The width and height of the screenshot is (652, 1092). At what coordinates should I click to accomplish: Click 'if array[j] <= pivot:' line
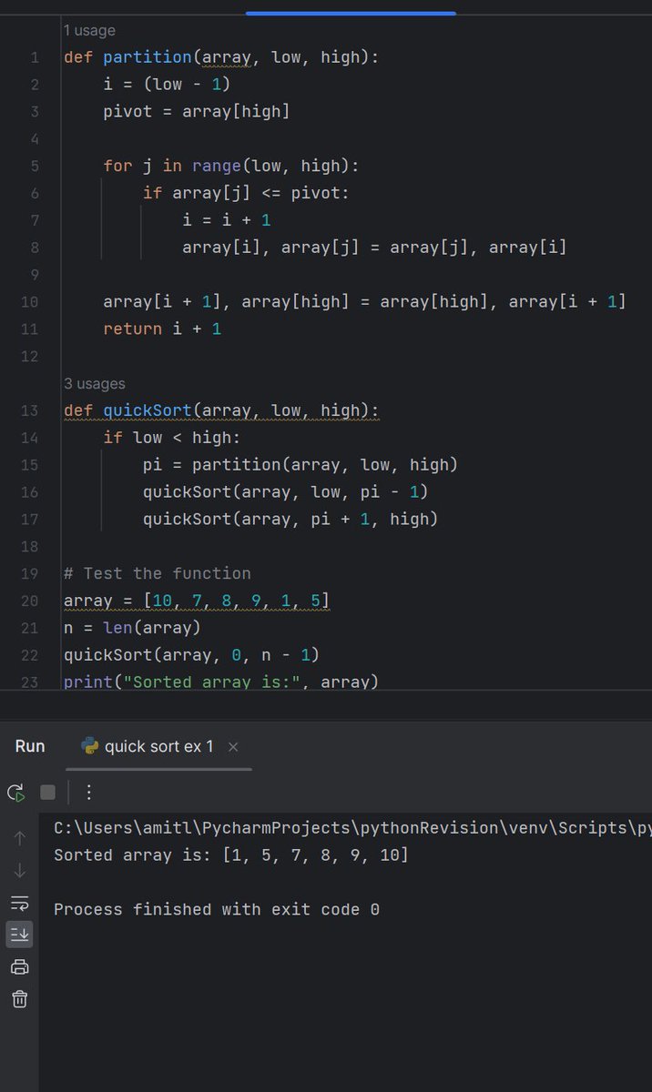[246, 193]
